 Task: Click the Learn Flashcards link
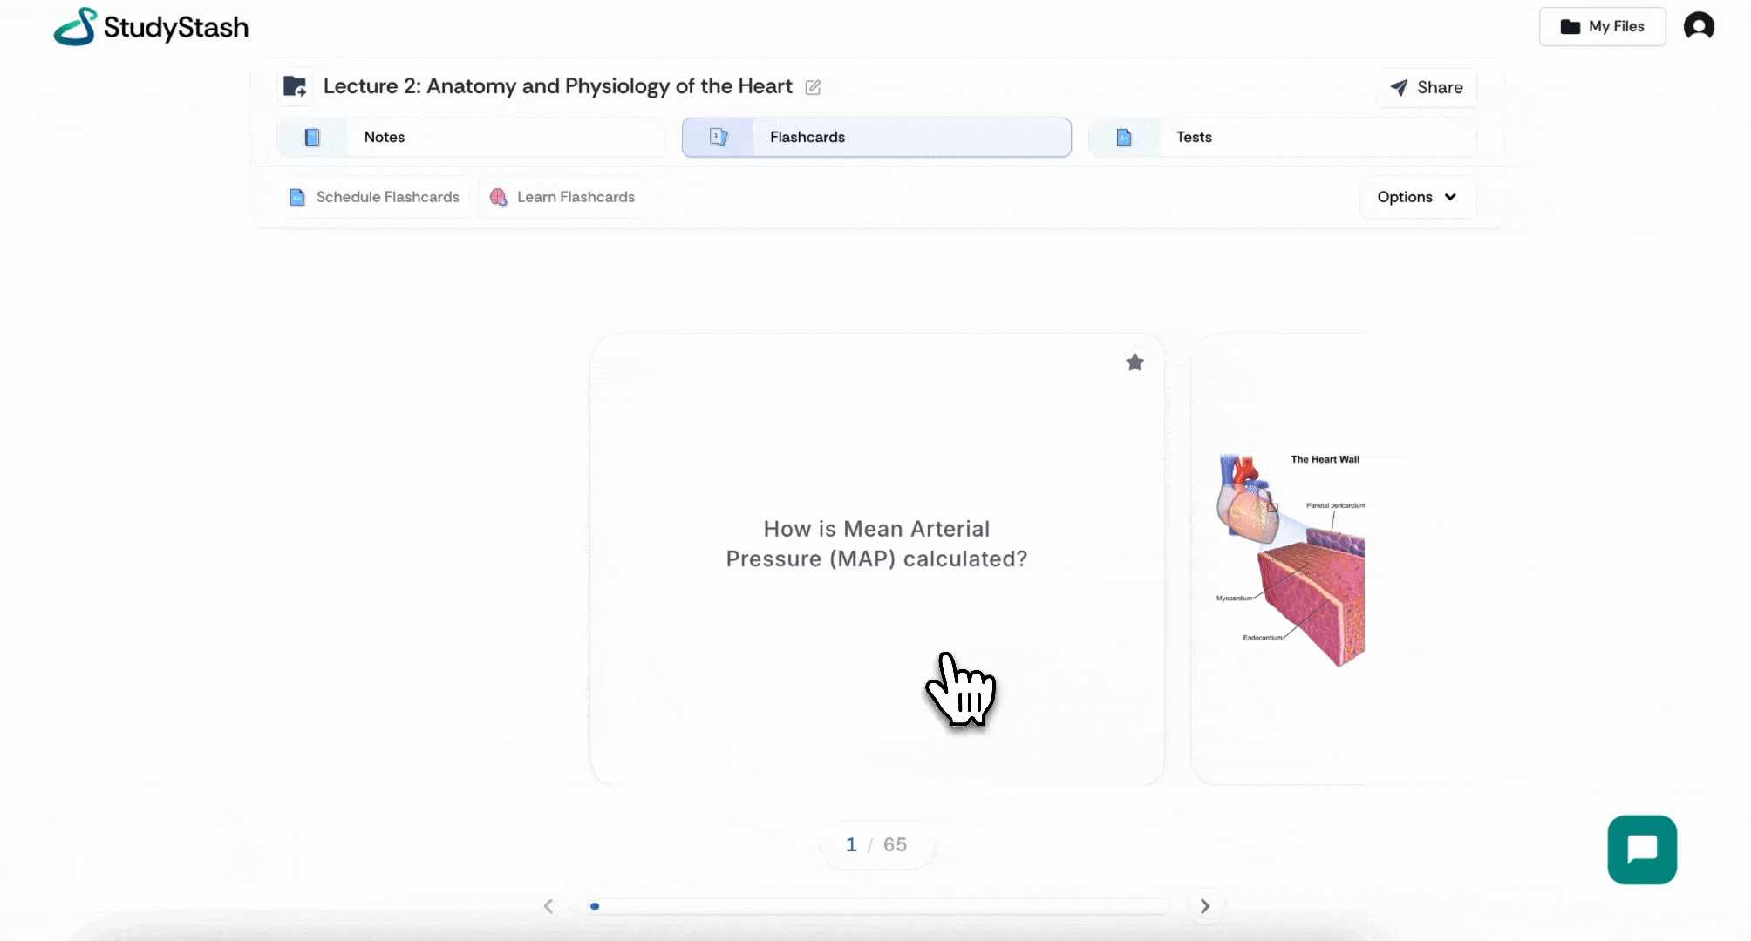576,198
